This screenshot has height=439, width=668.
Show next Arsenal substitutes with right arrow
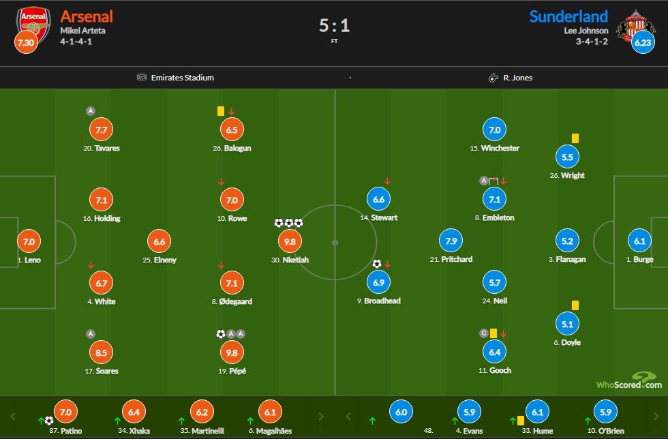321,417
